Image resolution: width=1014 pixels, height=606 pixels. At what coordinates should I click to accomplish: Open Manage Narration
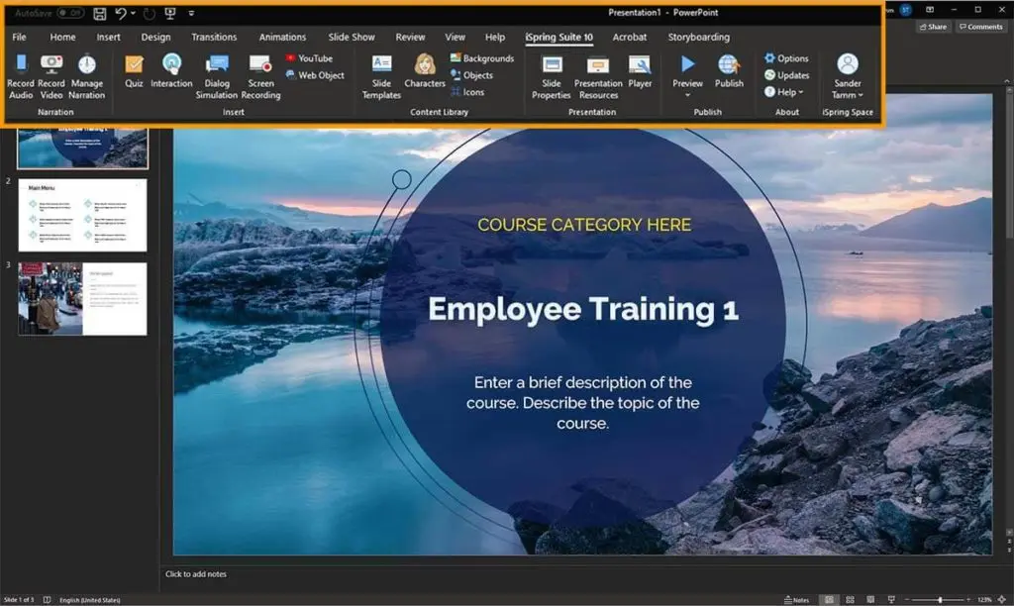(x=87, y=77)
